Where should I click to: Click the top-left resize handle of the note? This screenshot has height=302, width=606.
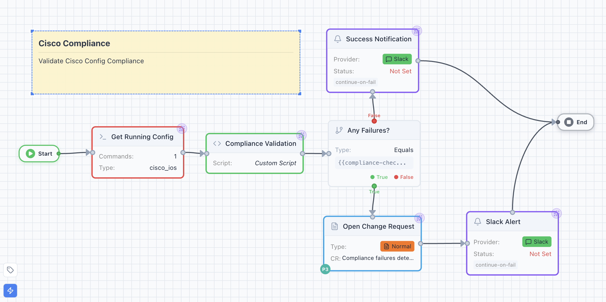(32, 31)
